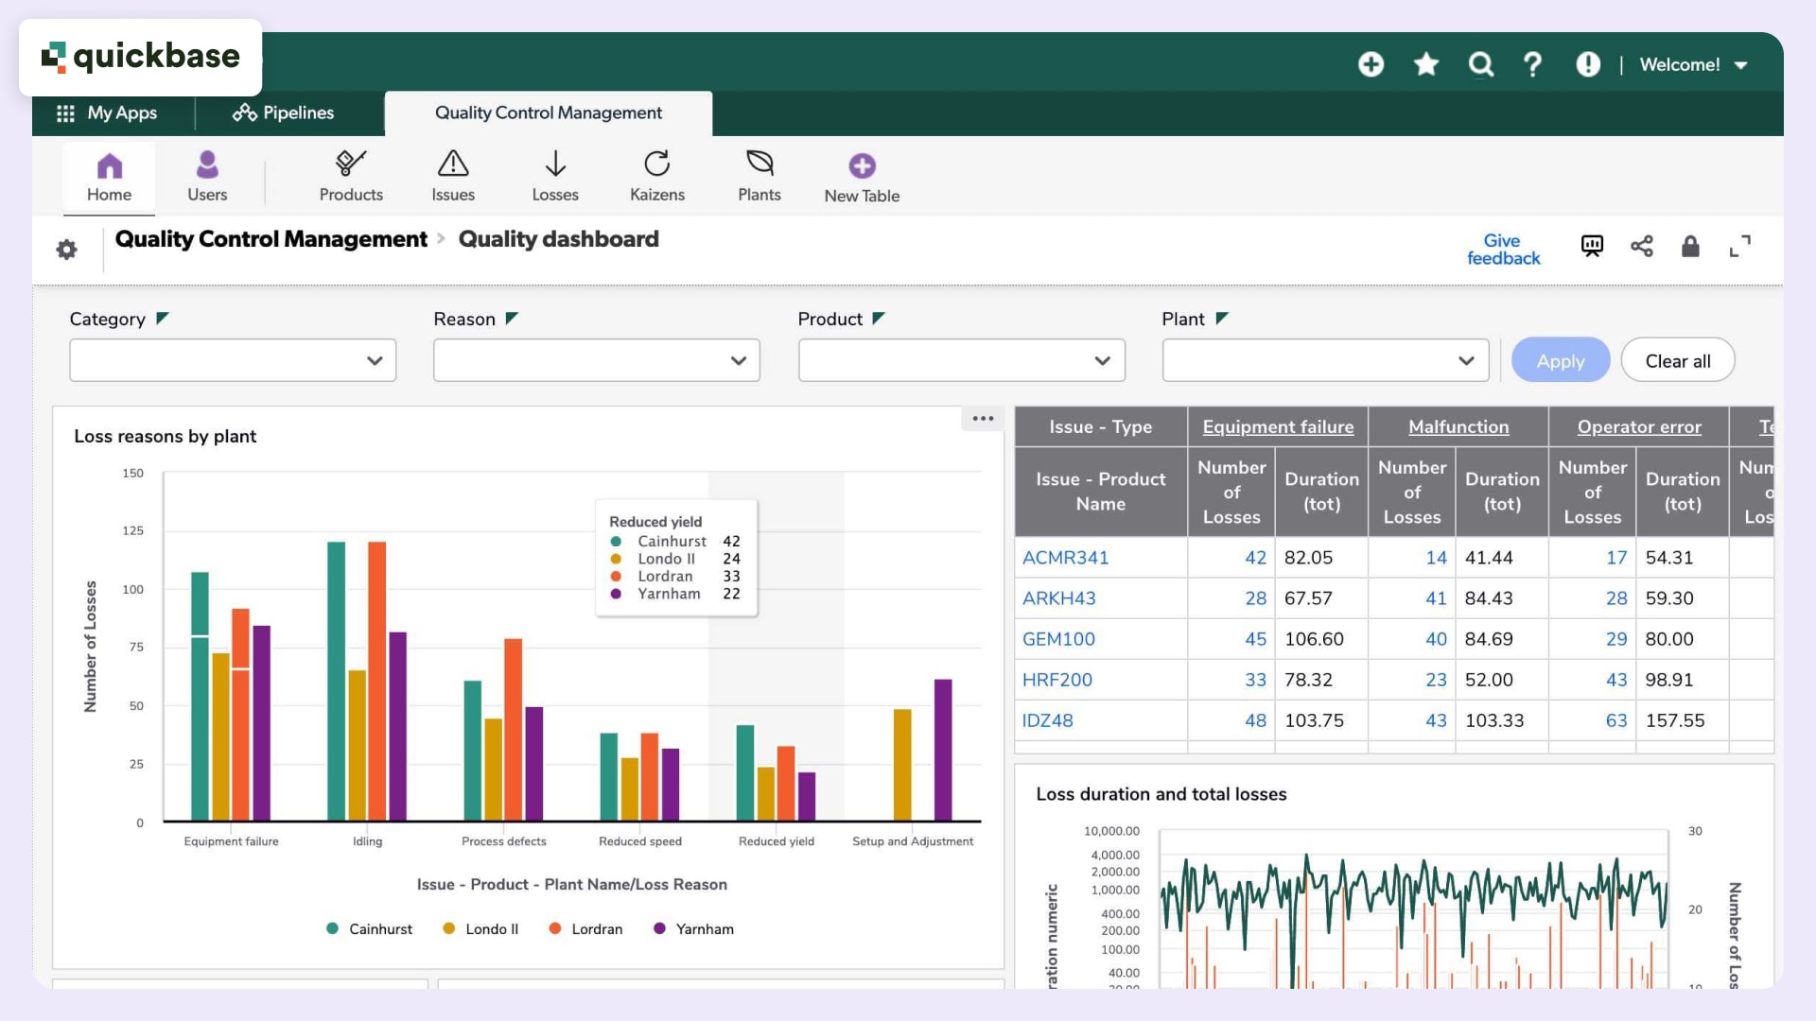Open chart options via ellipsis menu
The height and width of the screenshot is (1021, 1816).
(x=982, y=418)
